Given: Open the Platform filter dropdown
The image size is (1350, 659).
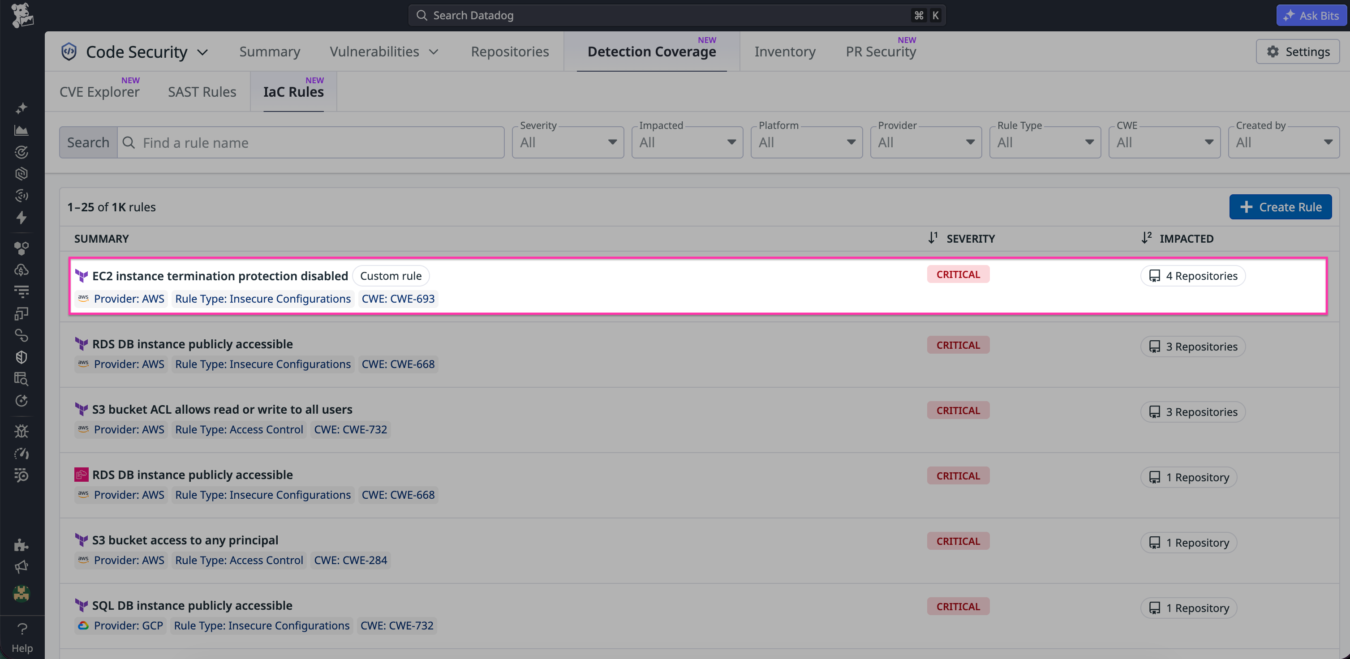Looking at the screenshot, I should [x=807, y=142].
